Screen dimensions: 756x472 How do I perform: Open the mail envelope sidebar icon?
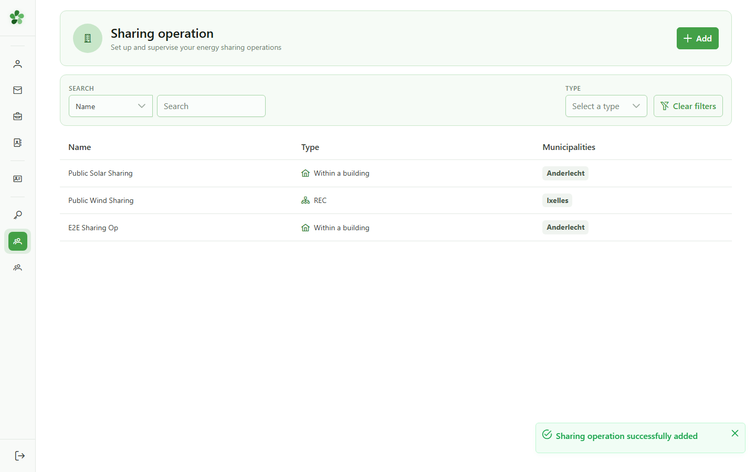[17, 90]
